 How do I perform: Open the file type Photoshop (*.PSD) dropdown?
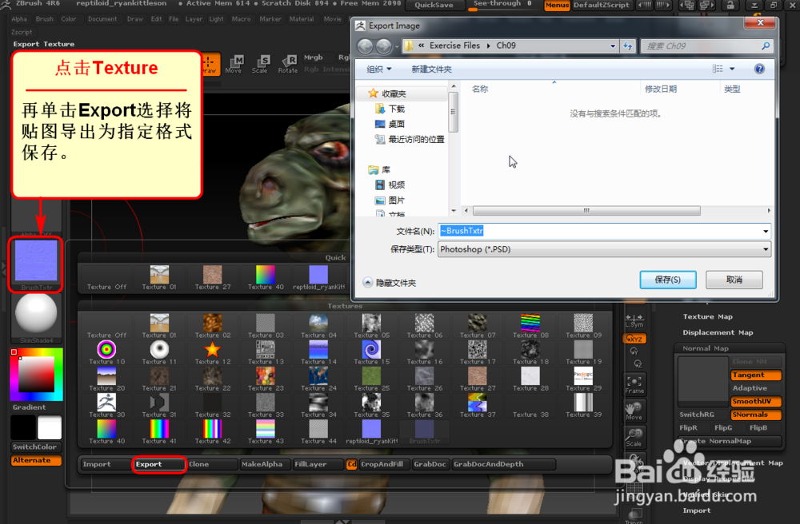pos(604,249)
